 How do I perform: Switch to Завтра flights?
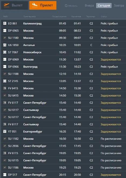click(119, 6)
